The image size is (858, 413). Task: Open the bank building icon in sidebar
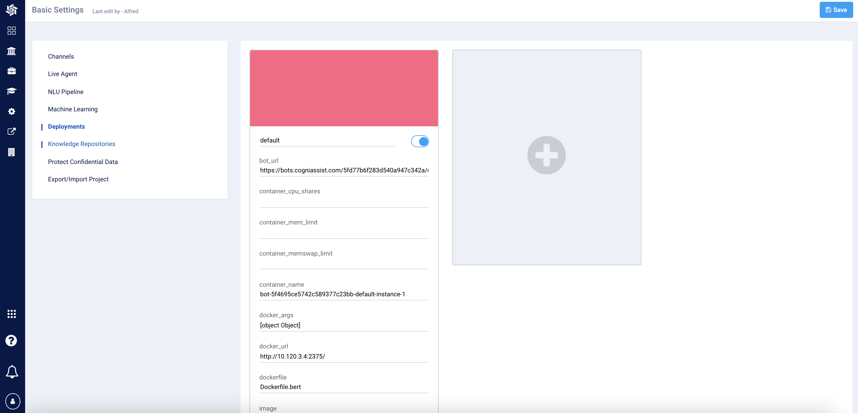pos(12,51)
